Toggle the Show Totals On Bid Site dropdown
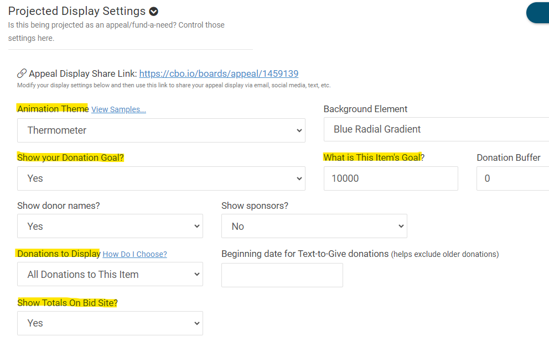Image resolution: width=549 pixels, height=342 pixels. pyautogui.click(x=110, y=323)
